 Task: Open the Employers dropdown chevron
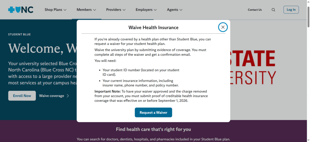[155, 10]
